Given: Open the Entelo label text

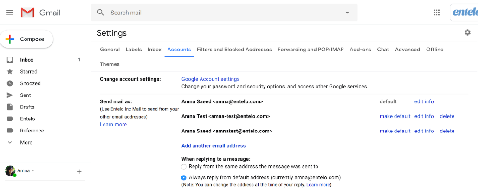Looking at the screenshot, I should coord(27,119).
